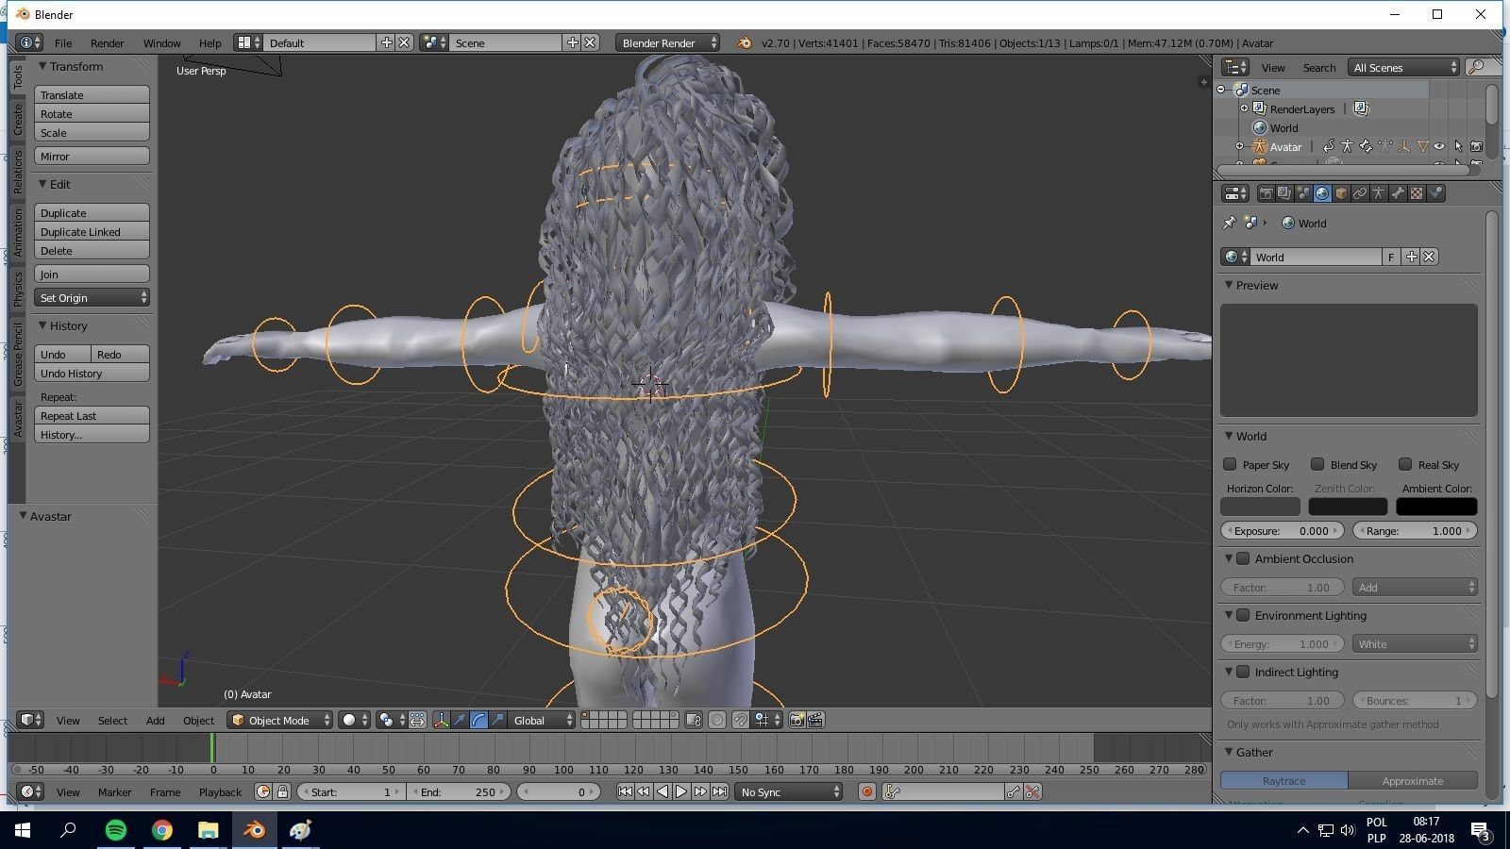The height and width of the screenshot is (849, 1510).
Task: Toggle proportional editing circle icon
Action: (x=717, y=720)
